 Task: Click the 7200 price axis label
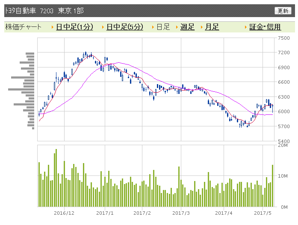tap(284, 53)
